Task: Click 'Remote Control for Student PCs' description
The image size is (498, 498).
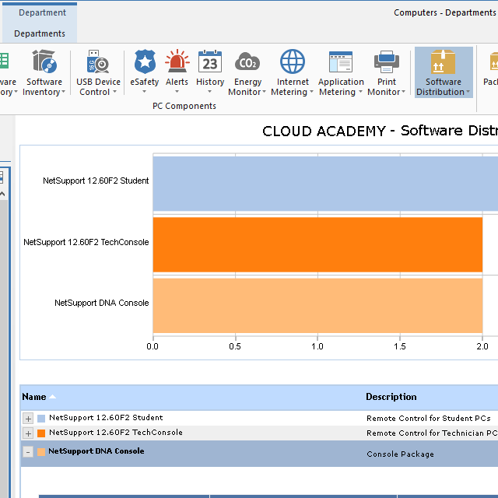Action: click(x=429, y=419)
